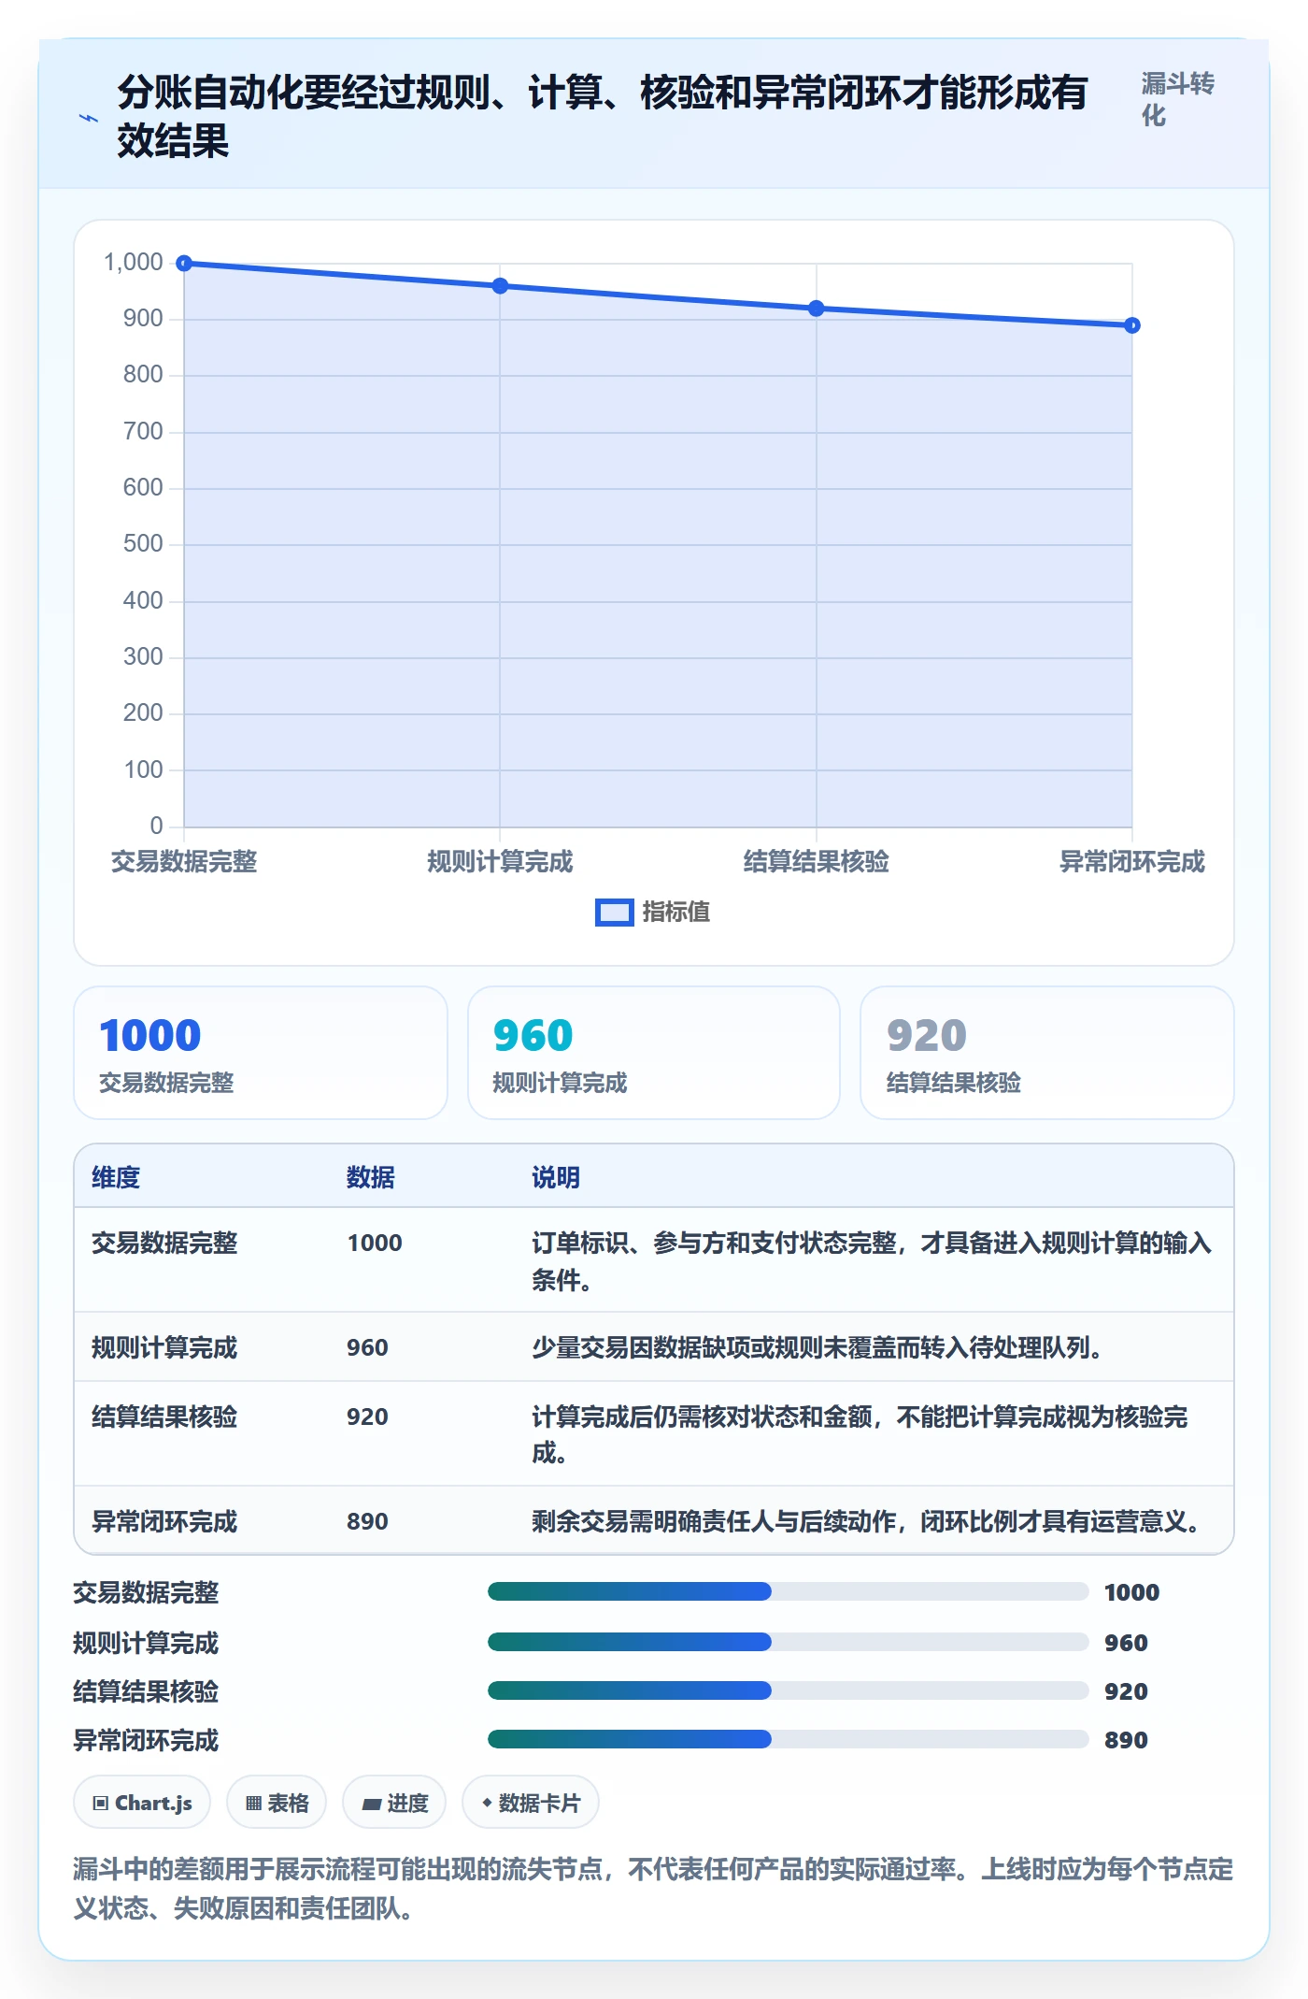Image resolution: width=1308 pixels, height=1999 pixels.
Task: Click the 数据卡片 tag diamond icon
Action: pyautogui.click(x=487, y=1803)
